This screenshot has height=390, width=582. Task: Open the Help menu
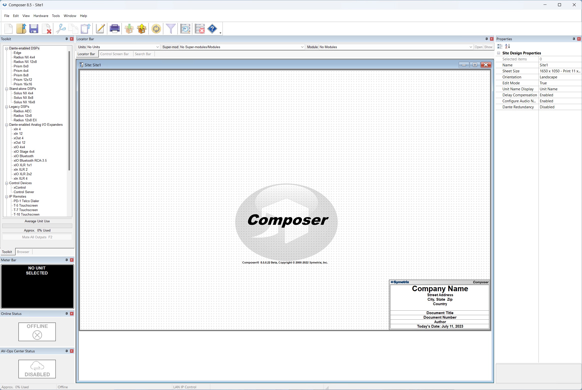[83, 16]
